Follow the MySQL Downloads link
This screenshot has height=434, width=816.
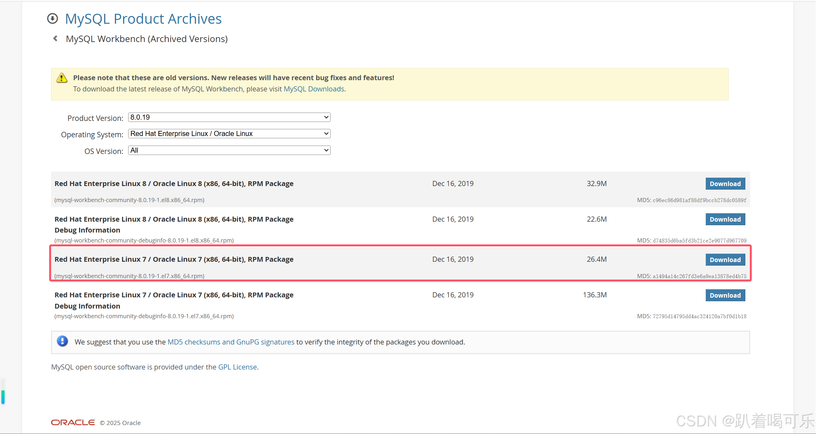pos(314,89)
